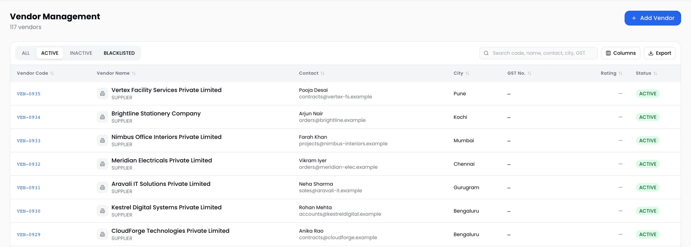The width and height of the screenshot is (691, 247).
Task: Open vendor code VEN-0934
Action: [28, 117]
